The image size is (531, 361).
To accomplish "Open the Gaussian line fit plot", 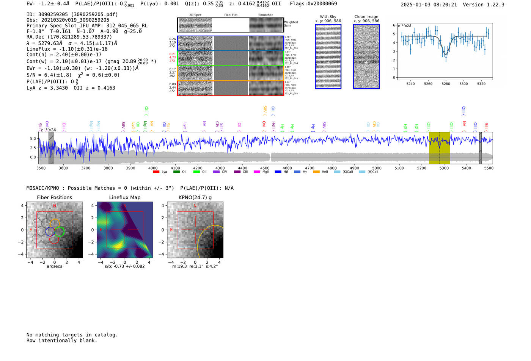I will click(445, 52).
